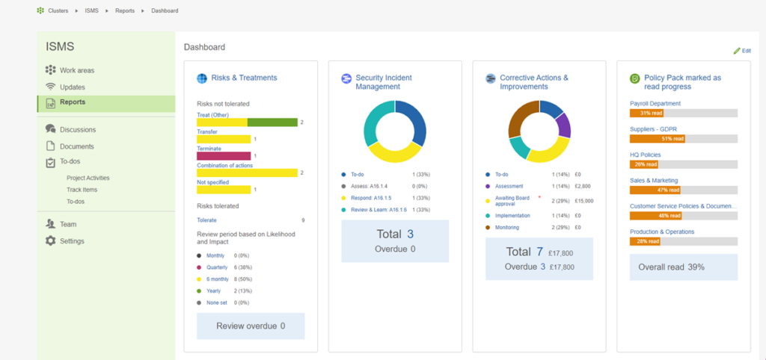The height and width of the screenshot is (360, 766).
Task: Click the 6 monthly review period link
Action: point(218,279)
